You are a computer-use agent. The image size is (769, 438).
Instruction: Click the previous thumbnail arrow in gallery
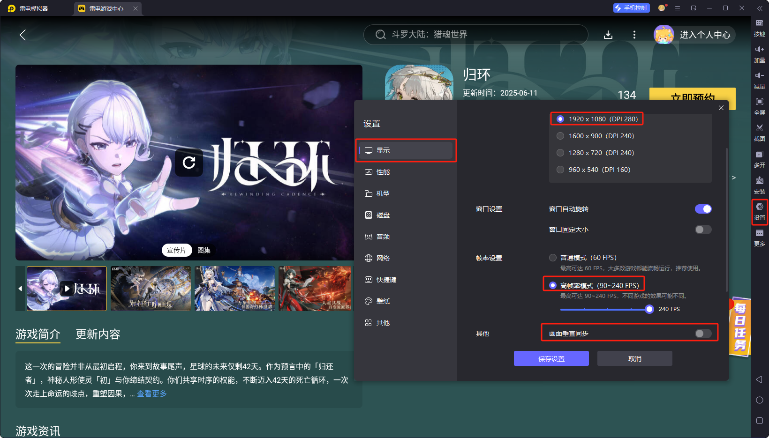20,289
